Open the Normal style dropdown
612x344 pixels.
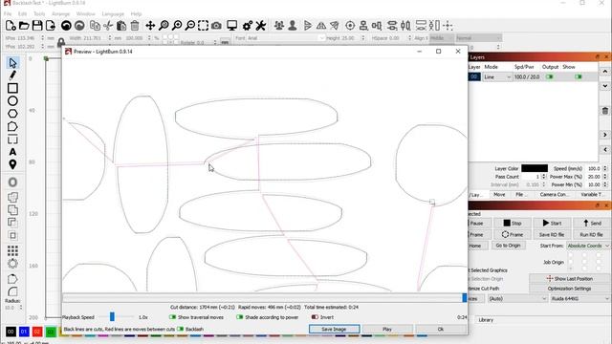[478, 38]
